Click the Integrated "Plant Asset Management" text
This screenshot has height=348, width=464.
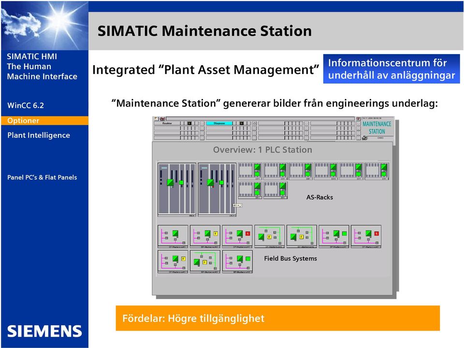coord(206,70)
